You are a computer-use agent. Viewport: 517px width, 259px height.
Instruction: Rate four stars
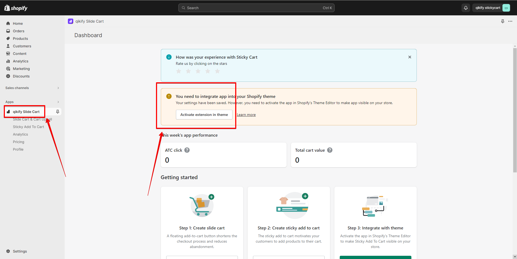tap(208, 71)
